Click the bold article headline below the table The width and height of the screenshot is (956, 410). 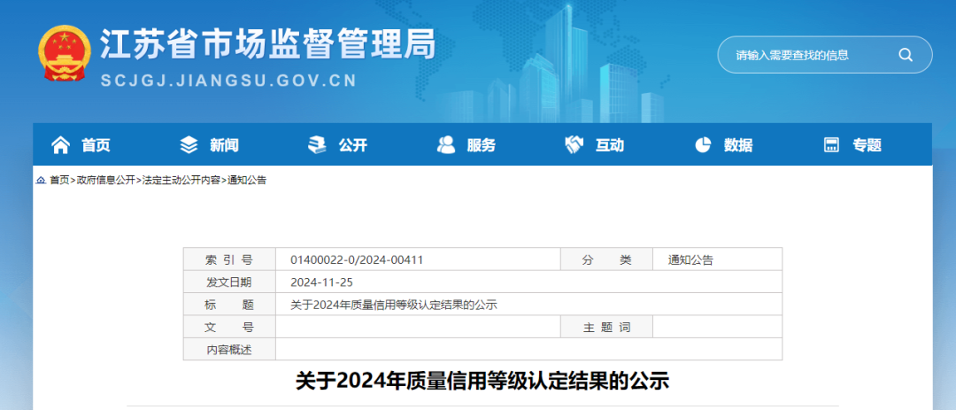point(482,382)
